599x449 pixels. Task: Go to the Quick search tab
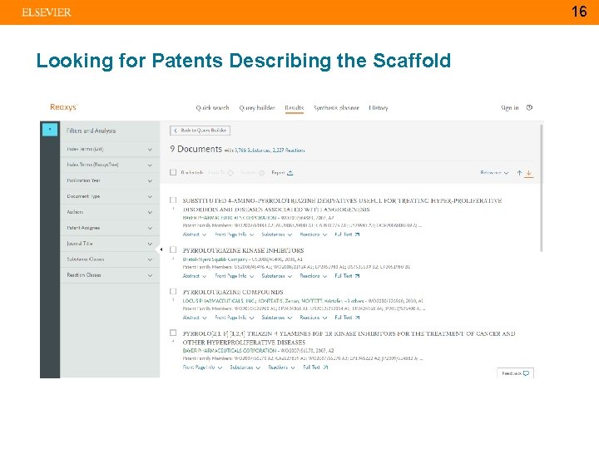click(212, 108)
